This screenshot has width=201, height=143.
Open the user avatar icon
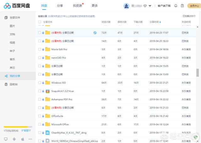tap(126, 6)
